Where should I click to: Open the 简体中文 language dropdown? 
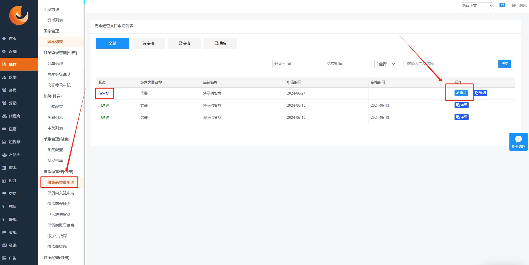pos(477,5)
